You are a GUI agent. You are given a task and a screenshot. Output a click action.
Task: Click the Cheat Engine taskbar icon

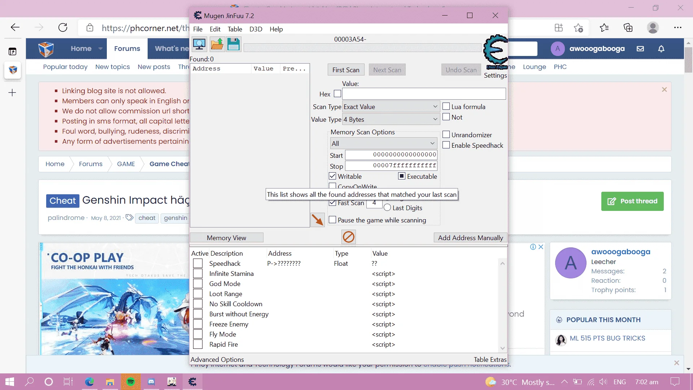(x=192, y=382)
